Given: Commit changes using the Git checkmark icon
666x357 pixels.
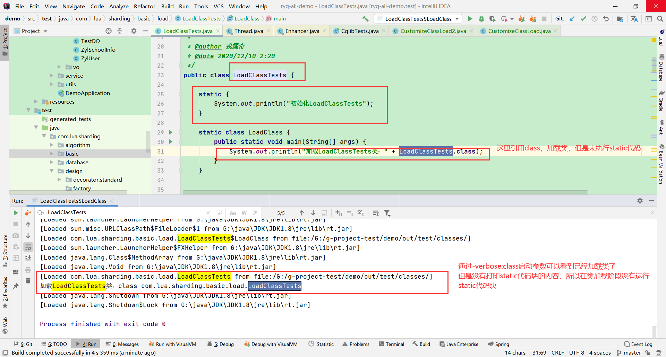Looking at the screenshot, I should tap(583, 19).
